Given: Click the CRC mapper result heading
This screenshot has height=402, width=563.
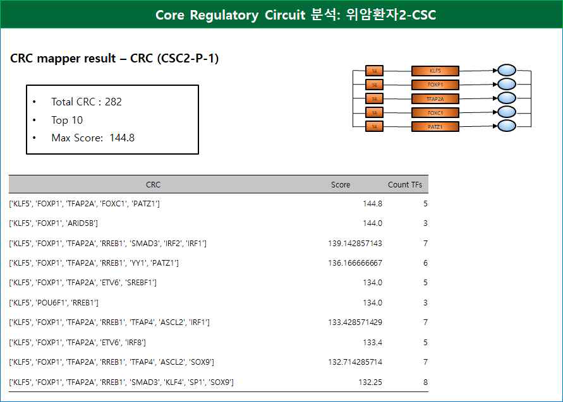Looking at the screenshot, I should pyautogui.click(x=114, y=58).
